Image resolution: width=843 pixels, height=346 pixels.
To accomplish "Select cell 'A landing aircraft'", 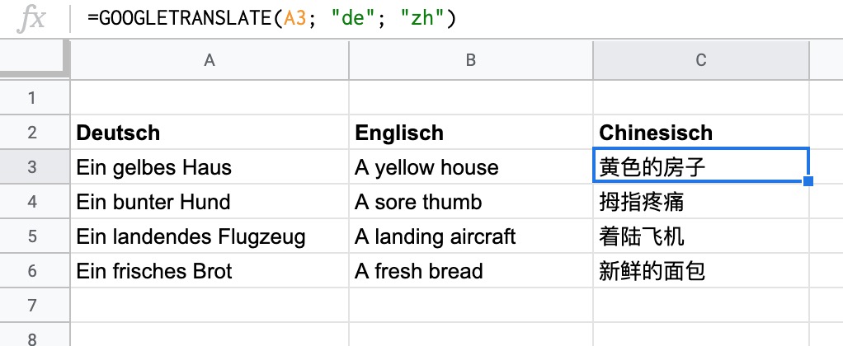I will [x=471, y=236].
